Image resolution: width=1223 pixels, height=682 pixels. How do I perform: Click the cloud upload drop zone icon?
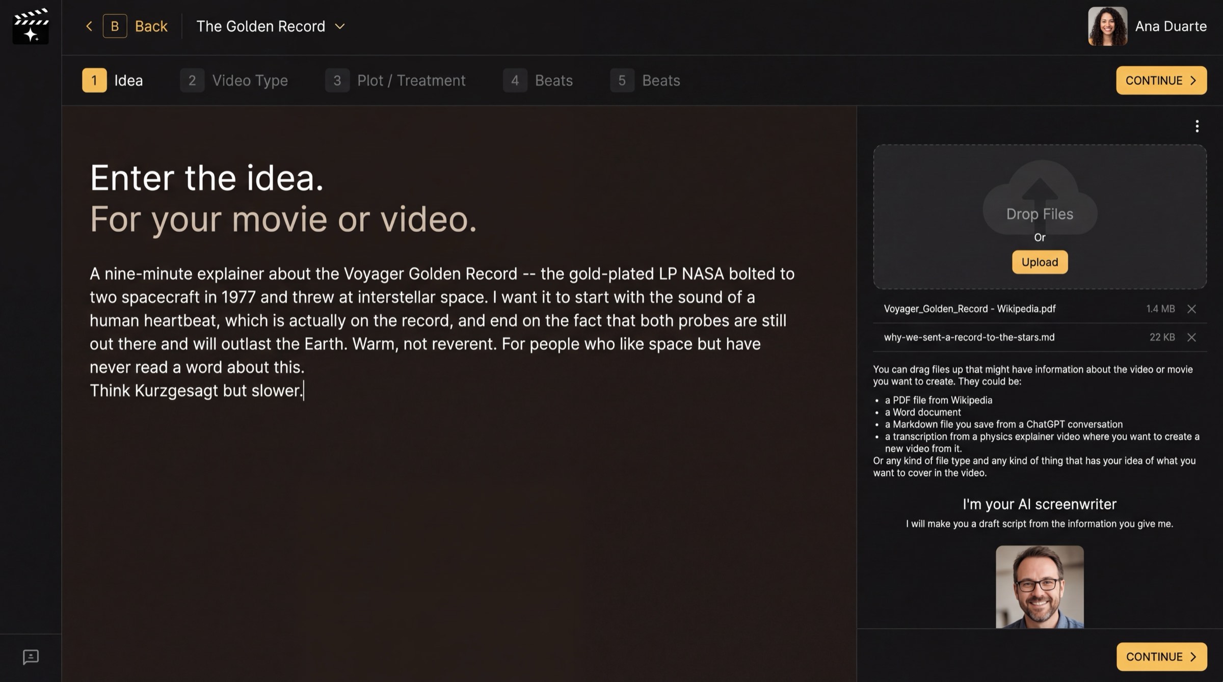[1040, 197]
